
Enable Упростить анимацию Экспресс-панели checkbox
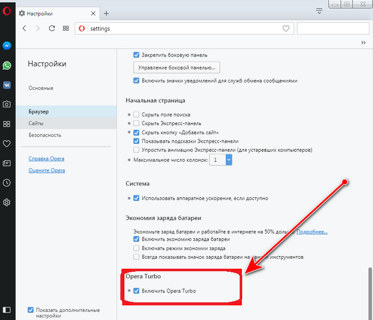pos(136,150)
